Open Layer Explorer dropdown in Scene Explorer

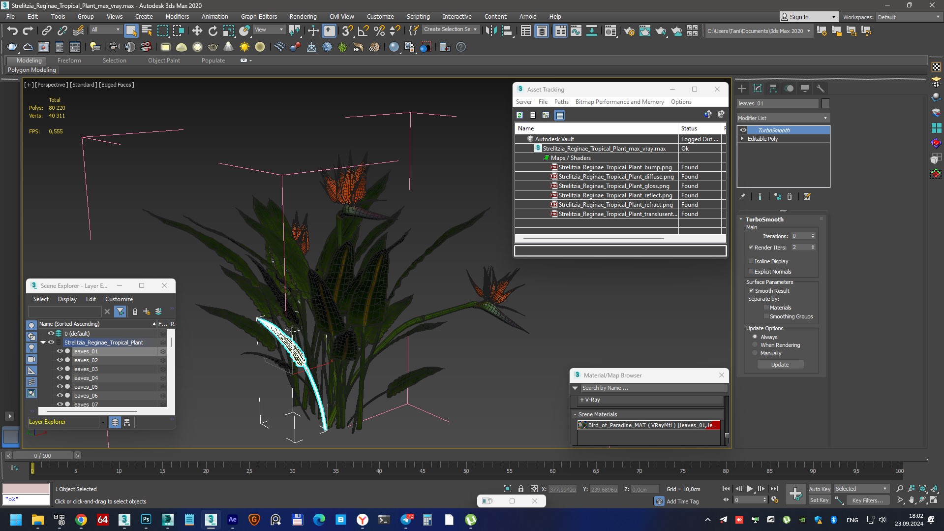(x=102, y=422)
